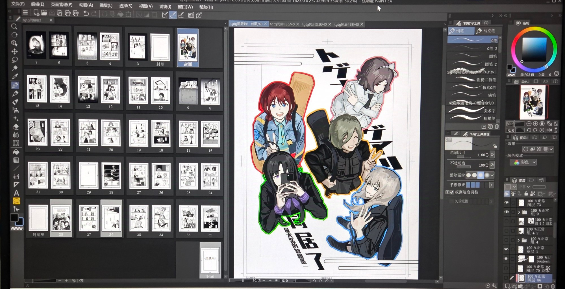Viewport: 565px width, 289px height.
Task: Click the Redo arrow
Action: 94,13
